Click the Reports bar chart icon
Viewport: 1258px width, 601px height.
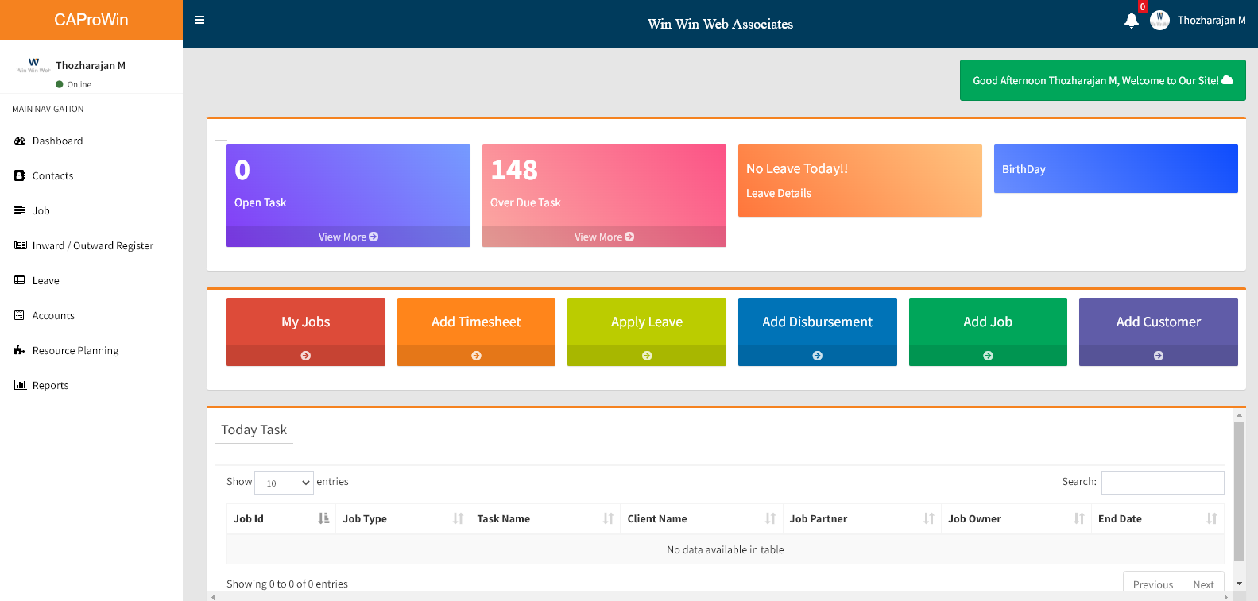(20, 386)
